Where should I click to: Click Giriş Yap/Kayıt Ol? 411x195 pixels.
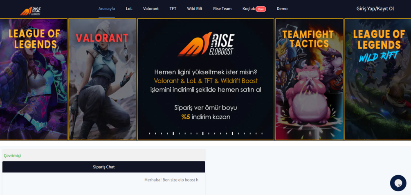[x=375, y=9]
